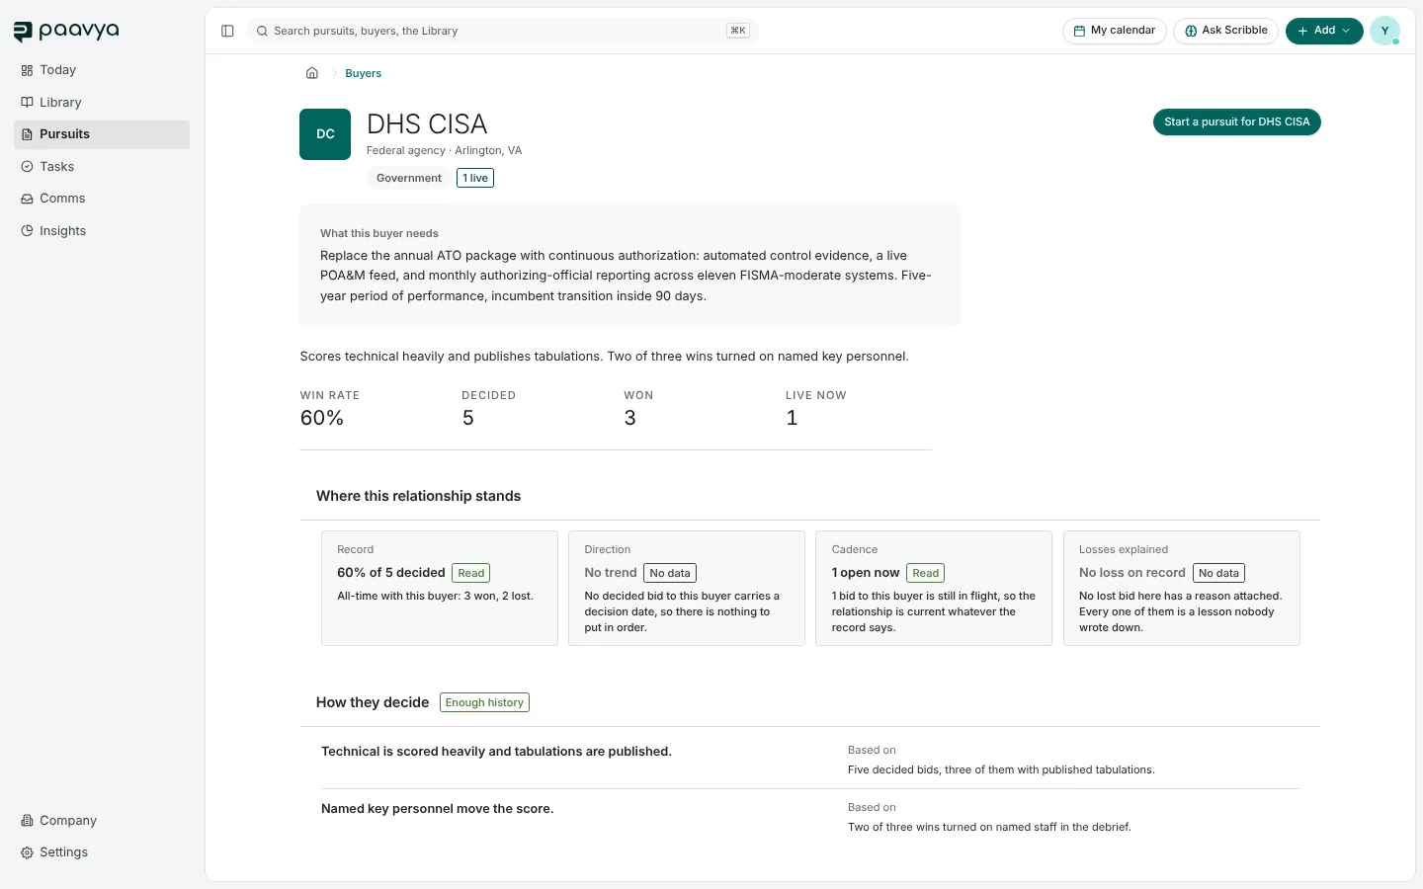Click 'Federal agency · Arlington, VA' subtitle
The image size is (1423, 889).
[444, 151]
